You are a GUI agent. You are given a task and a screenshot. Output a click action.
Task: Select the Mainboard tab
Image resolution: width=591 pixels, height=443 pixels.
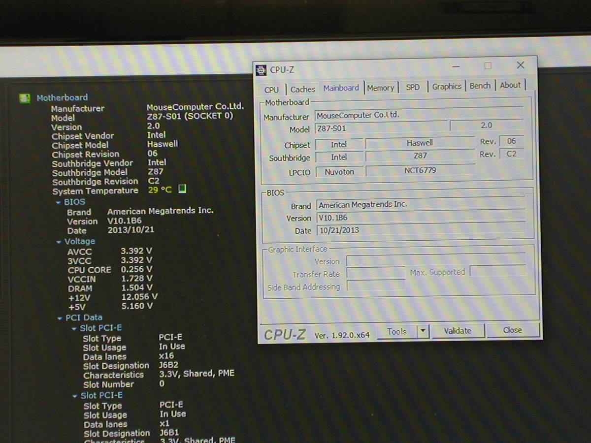click(x=341, y=88)
